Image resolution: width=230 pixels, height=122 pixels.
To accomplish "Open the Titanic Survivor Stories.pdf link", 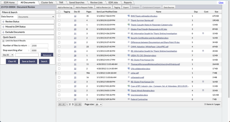I will [142, 20].
